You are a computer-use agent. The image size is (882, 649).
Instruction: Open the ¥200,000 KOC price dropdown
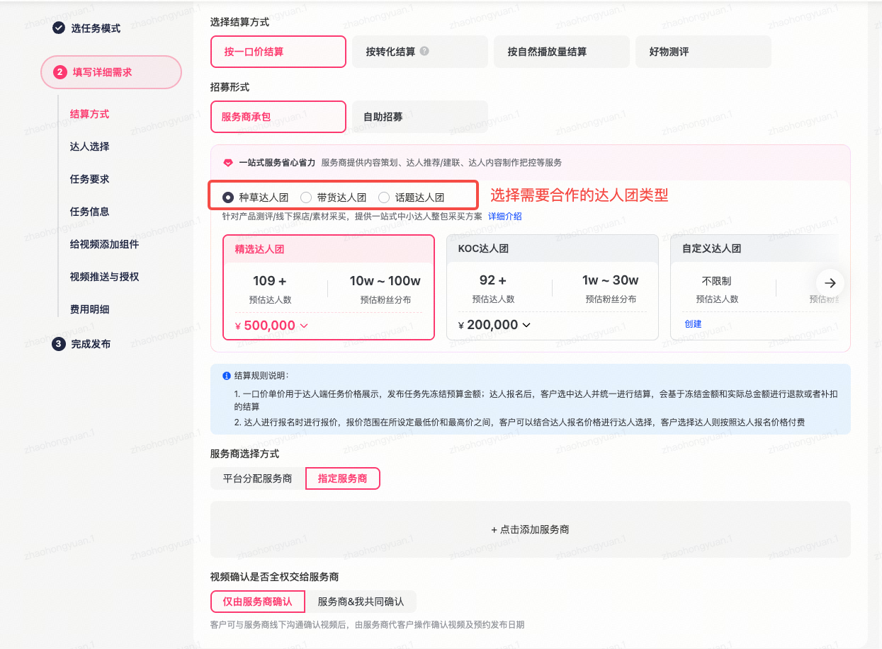526,325
